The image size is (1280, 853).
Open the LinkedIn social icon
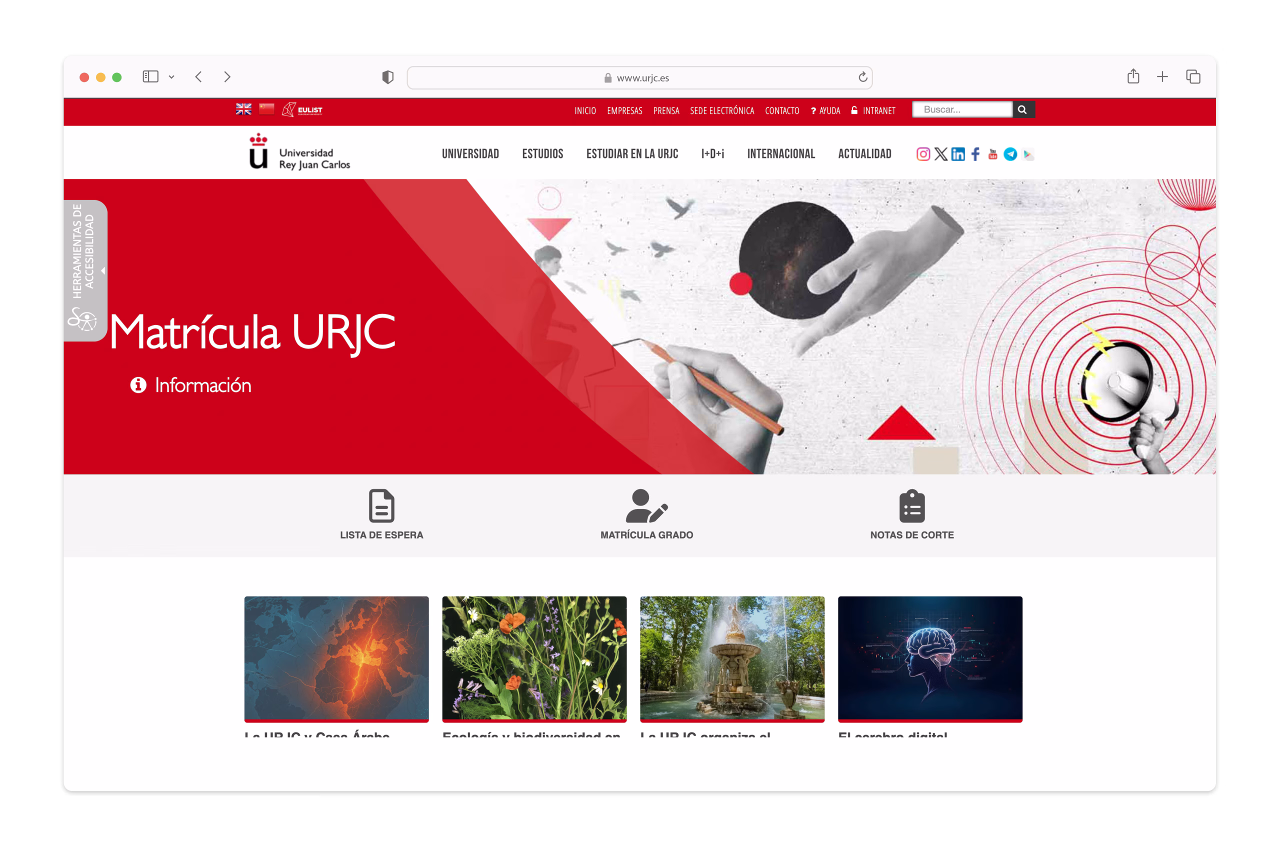(x=958, y=154)
